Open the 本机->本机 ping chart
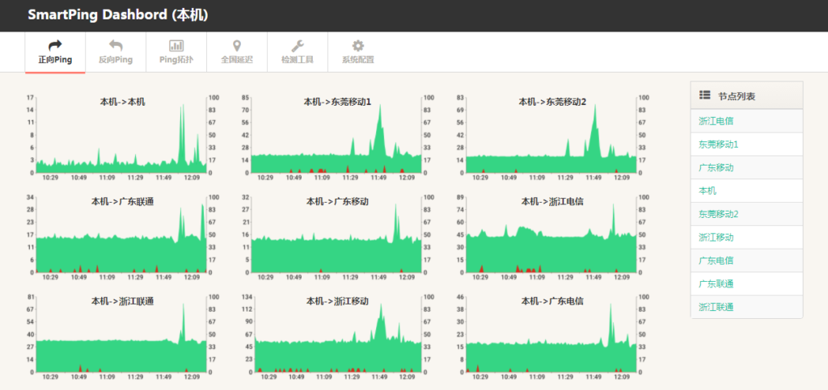The height and width of the screenshot is (390, 828). [x=123, y=137]
